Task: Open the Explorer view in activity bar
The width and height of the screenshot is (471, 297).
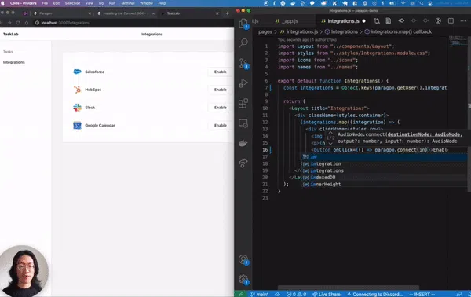Action: coord(243,24)
